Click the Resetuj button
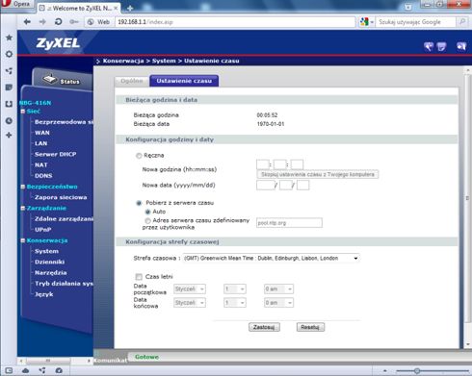Image resolution: width=472 pixels, height=376 pixels. (310, 327)
